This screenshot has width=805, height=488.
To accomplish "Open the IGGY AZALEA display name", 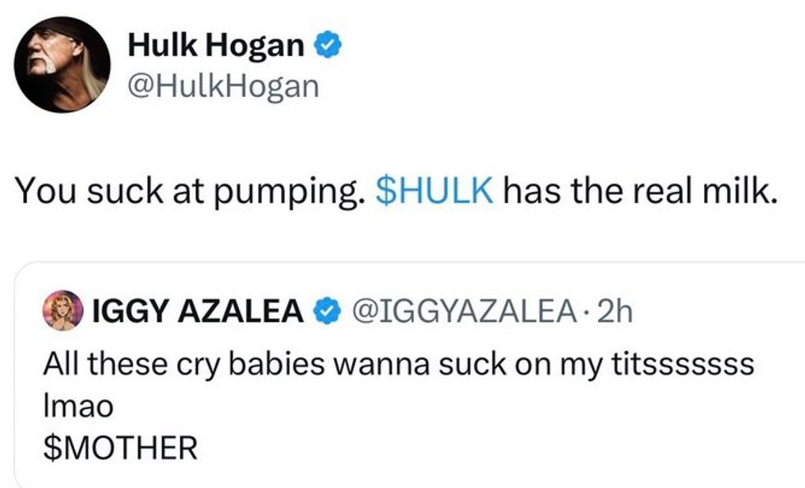I will [x=199, y=311].
